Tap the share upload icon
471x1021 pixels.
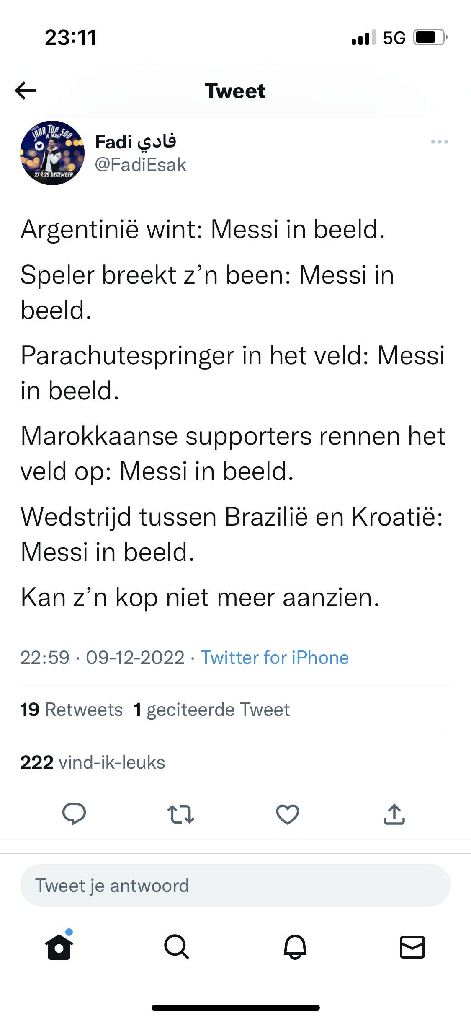394,814
